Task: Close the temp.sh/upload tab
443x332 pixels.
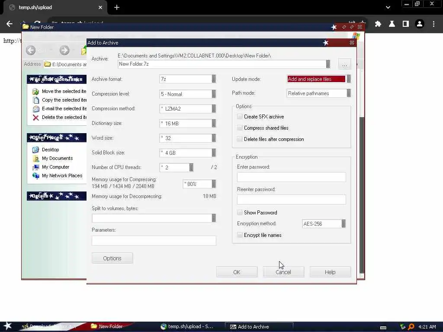Action: 100,8
